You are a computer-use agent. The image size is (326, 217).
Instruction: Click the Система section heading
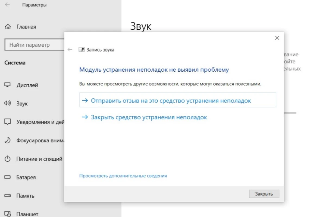coord(15,63)
